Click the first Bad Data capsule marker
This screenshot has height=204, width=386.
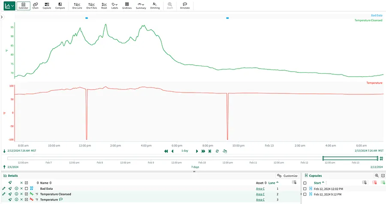coord(86,18)
